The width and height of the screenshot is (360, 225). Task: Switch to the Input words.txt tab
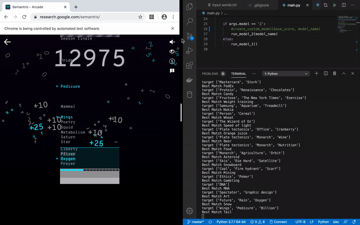pos(222,5)
